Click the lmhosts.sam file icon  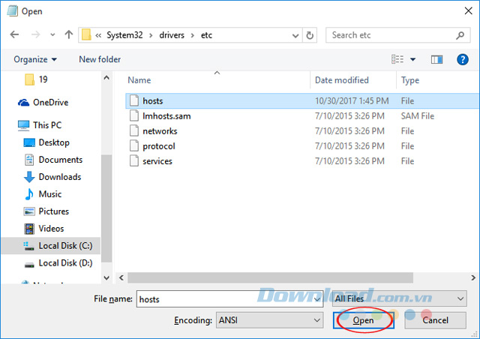click(x=134, y=115)
